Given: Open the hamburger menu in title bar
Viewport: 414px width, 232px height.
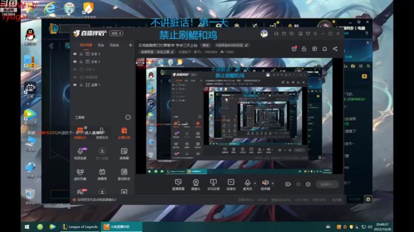Looking at the screenshot, I should pos(315,34).
